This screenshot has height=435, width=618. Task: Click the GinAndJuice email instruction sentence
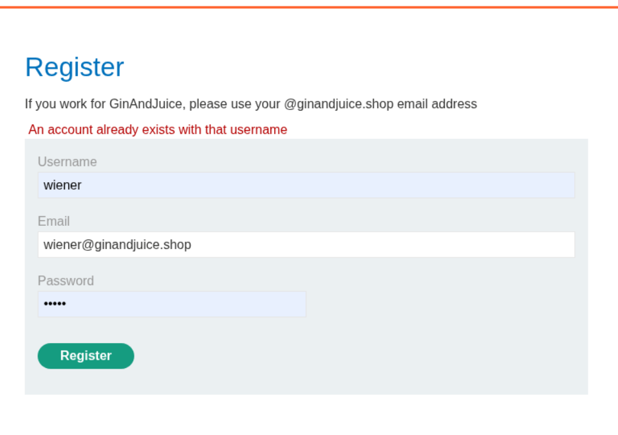coord(250,104)
